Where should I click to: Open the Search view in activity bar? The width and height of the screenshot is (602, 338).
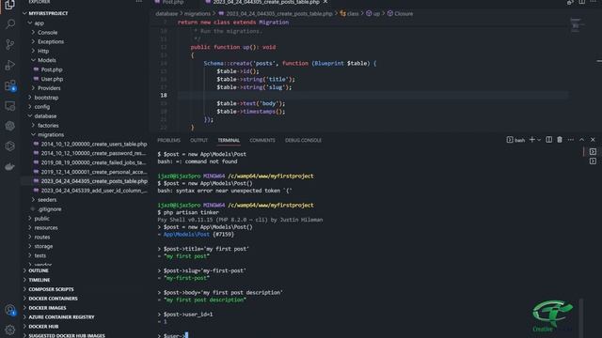(x=10, y=24)
